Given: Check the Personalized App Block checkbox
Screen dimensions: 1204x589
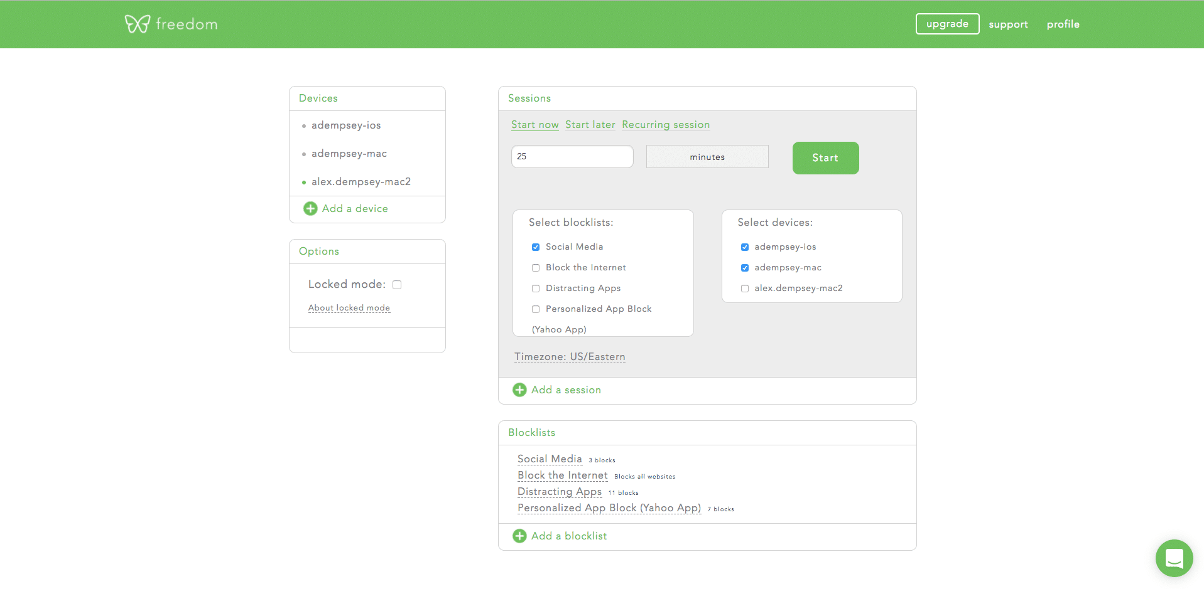Looking at the screenshot, I should (536, 309).
